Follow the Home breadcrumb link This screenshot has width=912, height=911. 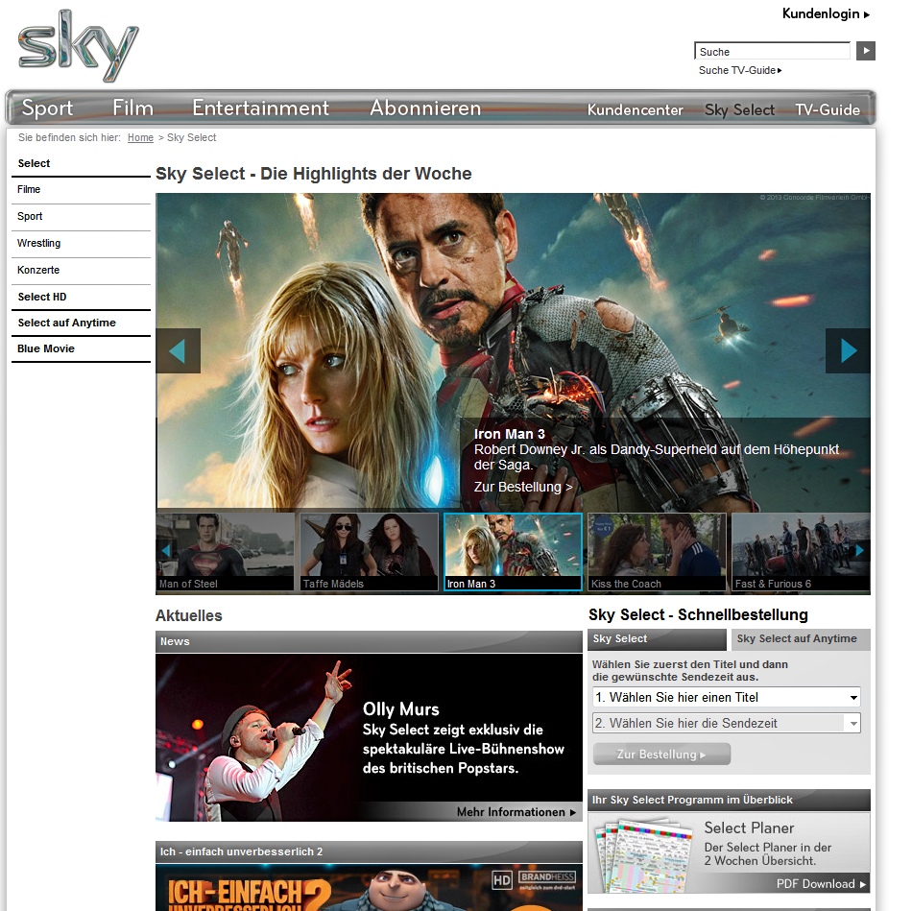pyautogui.click(x=140, y=138)
